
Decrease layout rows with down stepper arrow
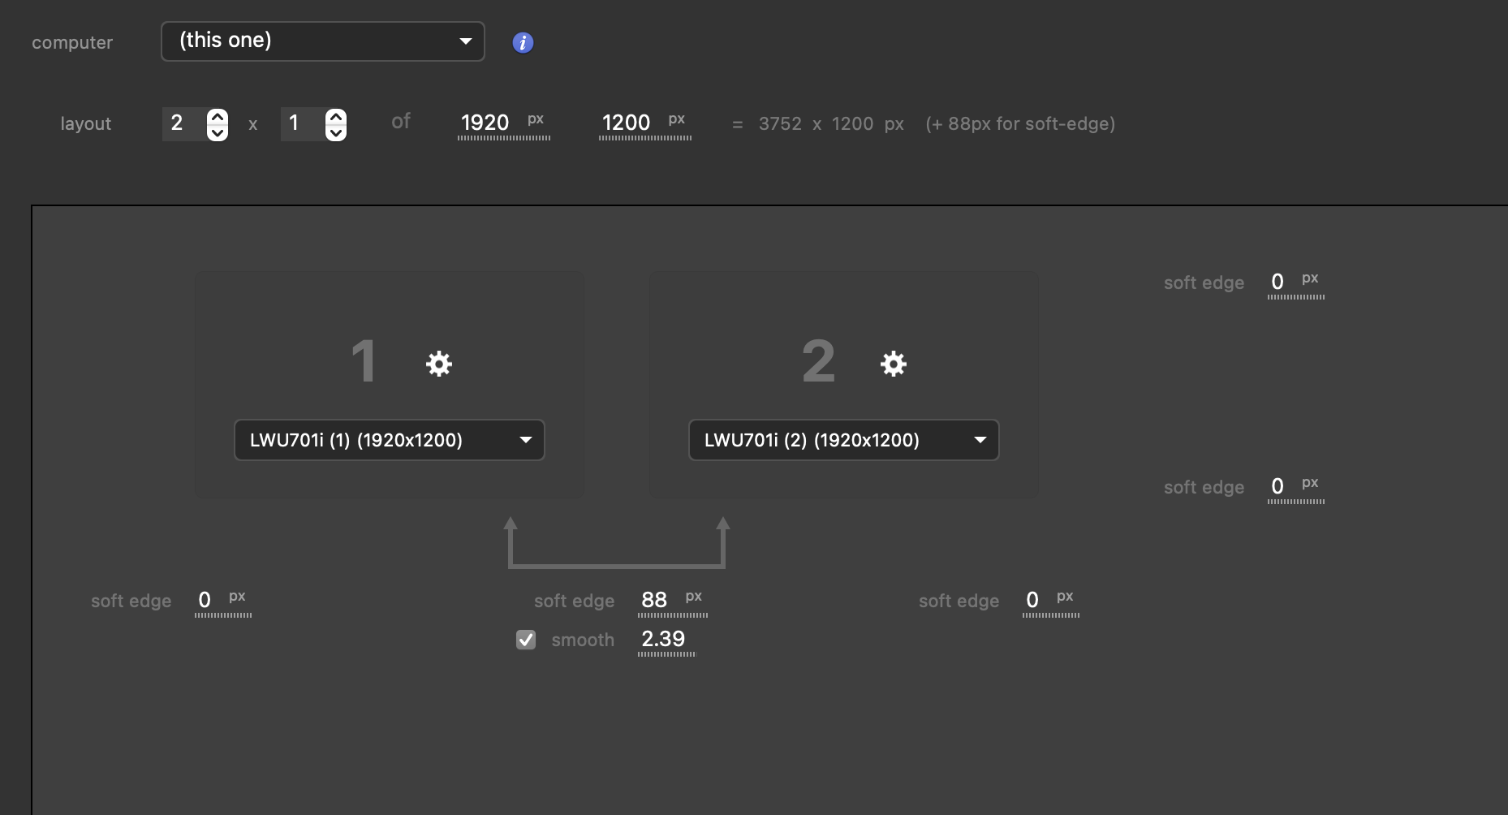(x=336, y=132)
